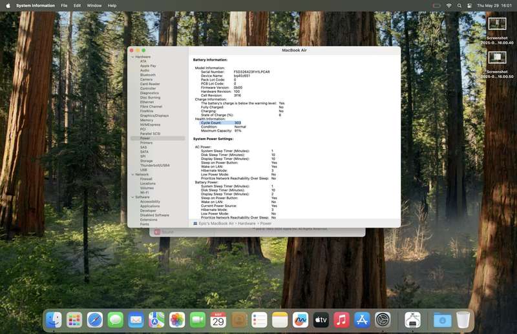Select Ethernet in the sidebar
The height and width of the screenshot is (334, 517).
(147, 103)
